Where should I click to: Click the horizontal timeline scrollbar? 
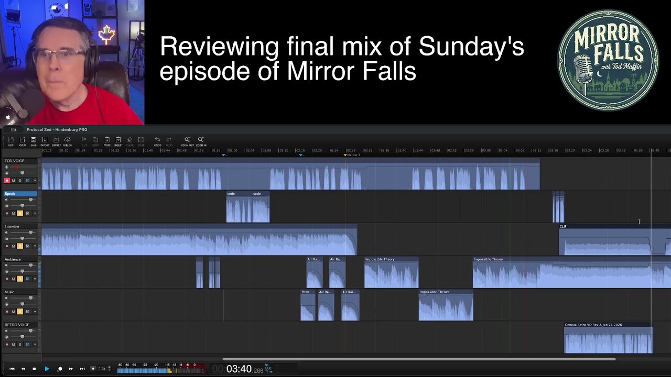(x=419, y=359)
